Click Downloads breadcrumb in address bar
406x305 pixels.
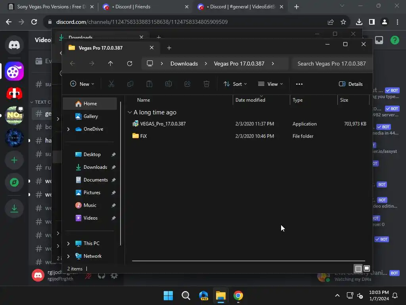(x=184, y=64)
